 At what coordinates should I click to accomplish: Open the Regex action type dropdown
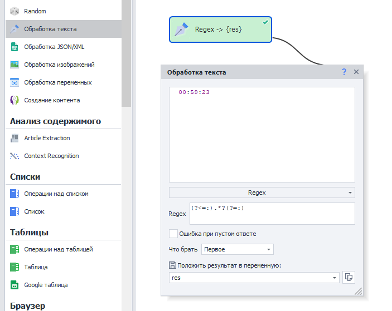(x=262, y=192)
